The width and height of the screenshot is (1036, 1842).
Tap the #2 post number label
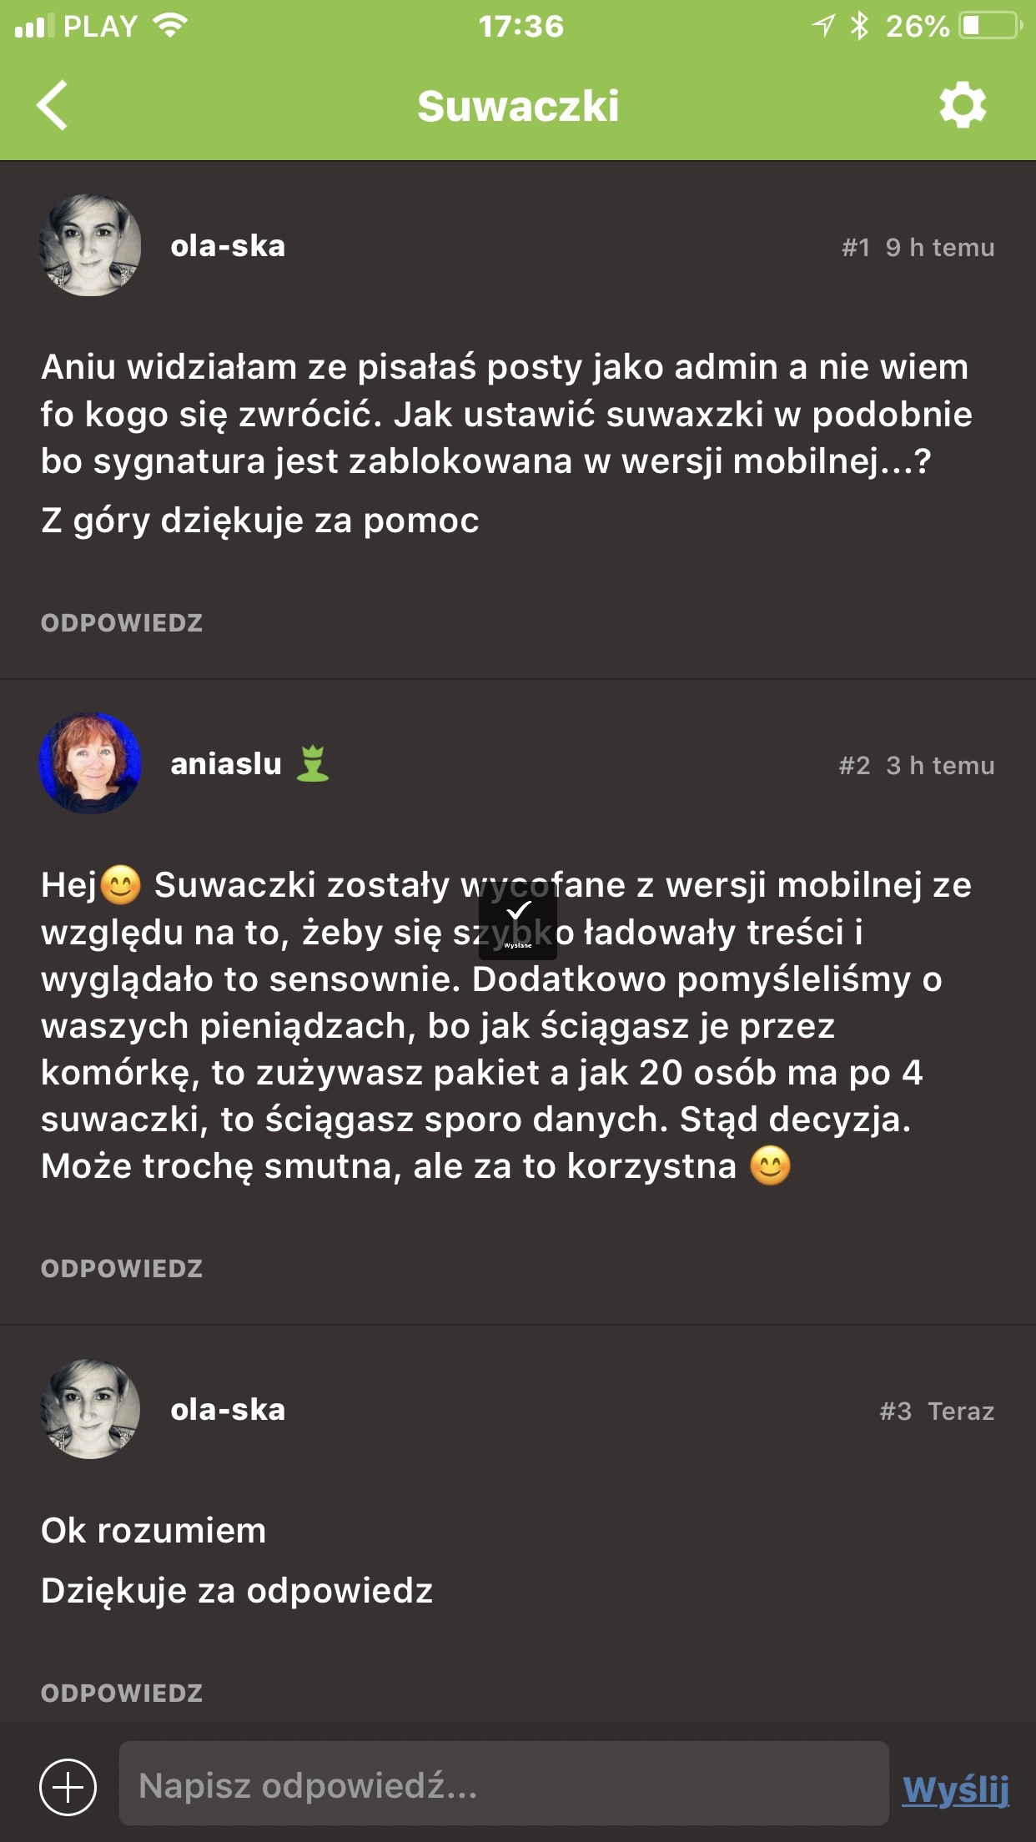pyautogui.click(x=854, y=766)
